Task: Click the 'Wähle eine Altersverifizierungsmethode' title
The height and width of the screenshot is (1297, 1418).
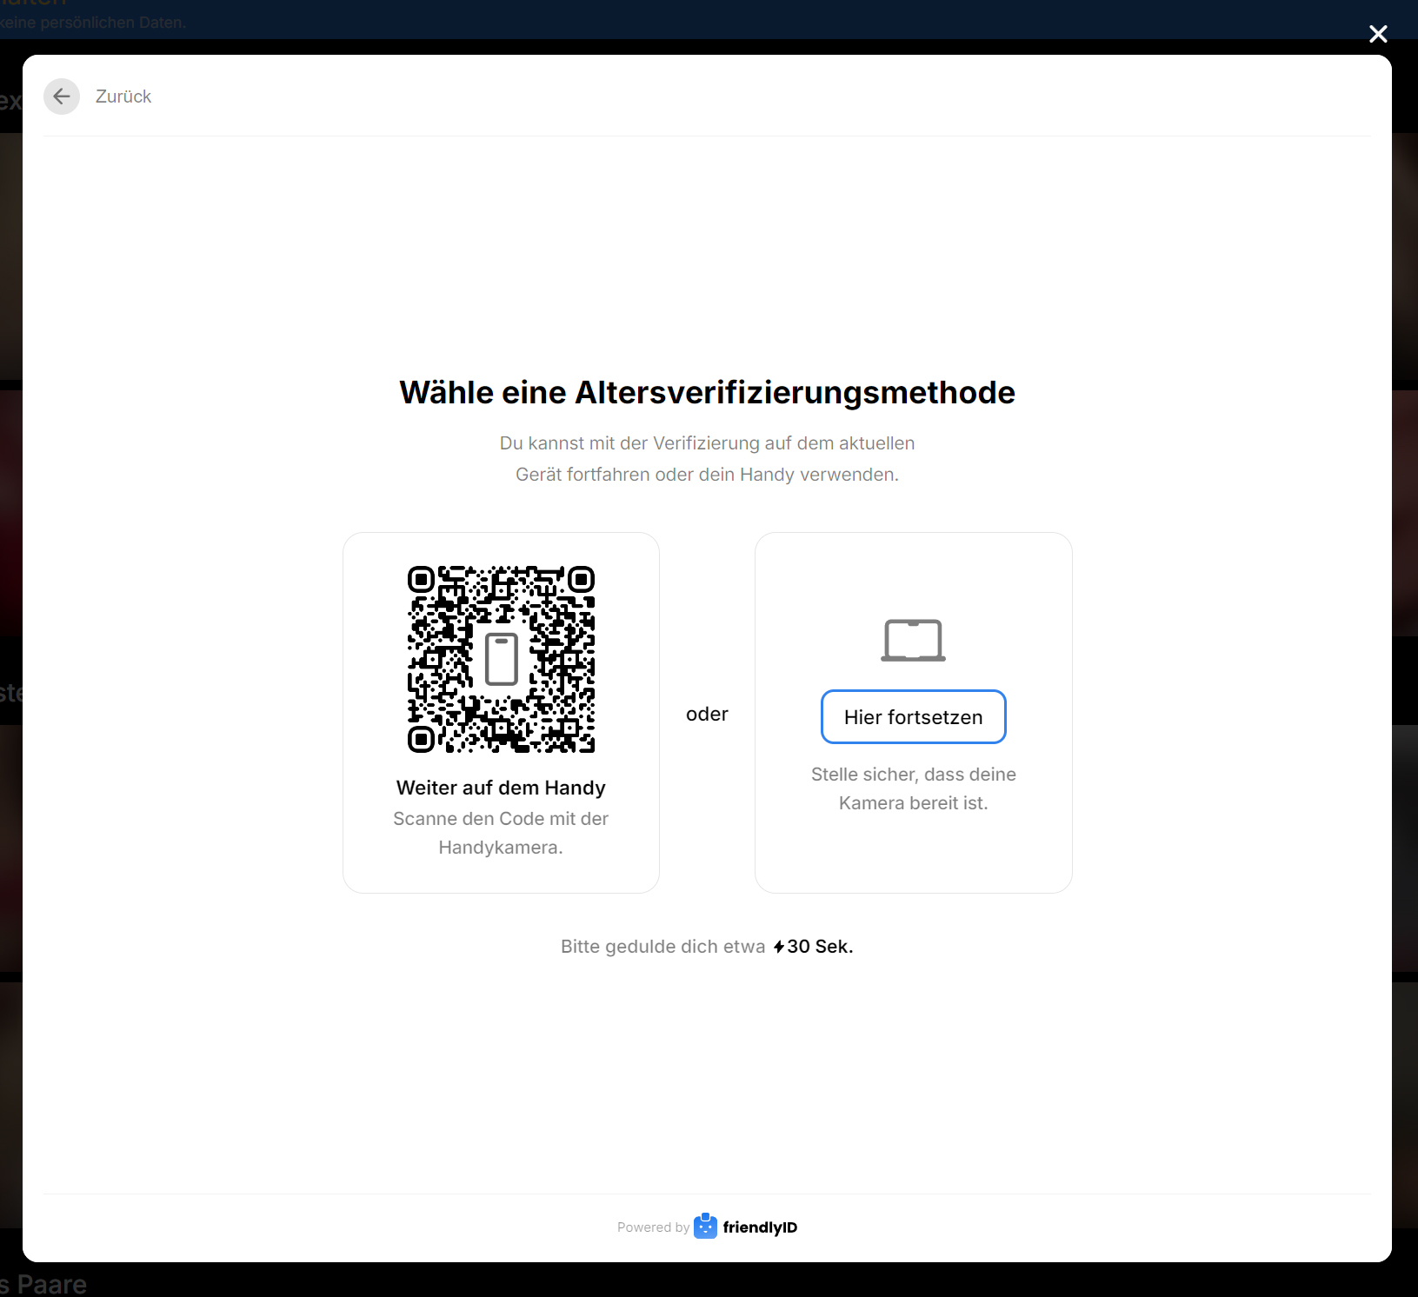Action: pos(707,392)
